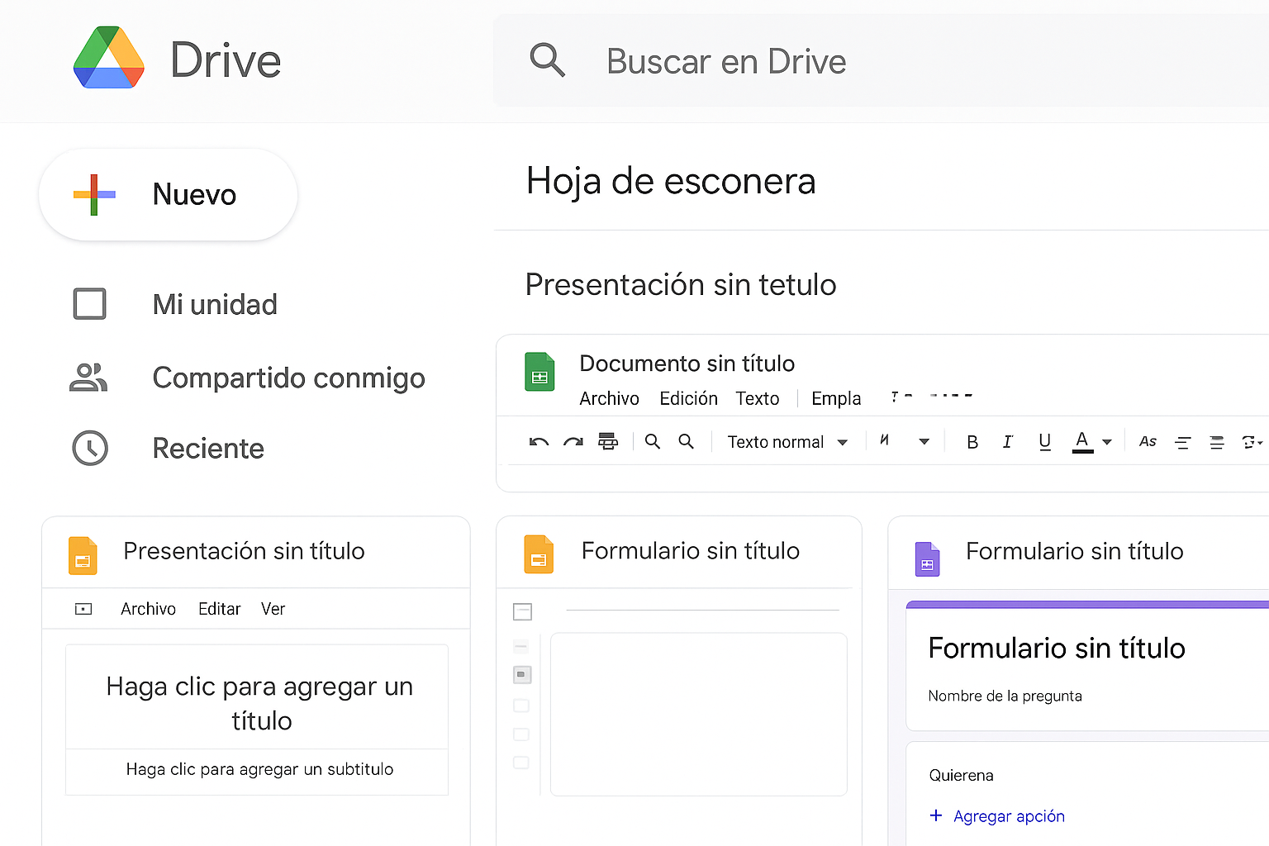Click the Agregar apción link
The height and width of the screenshot is (846, 1269).
point(1008,816)
